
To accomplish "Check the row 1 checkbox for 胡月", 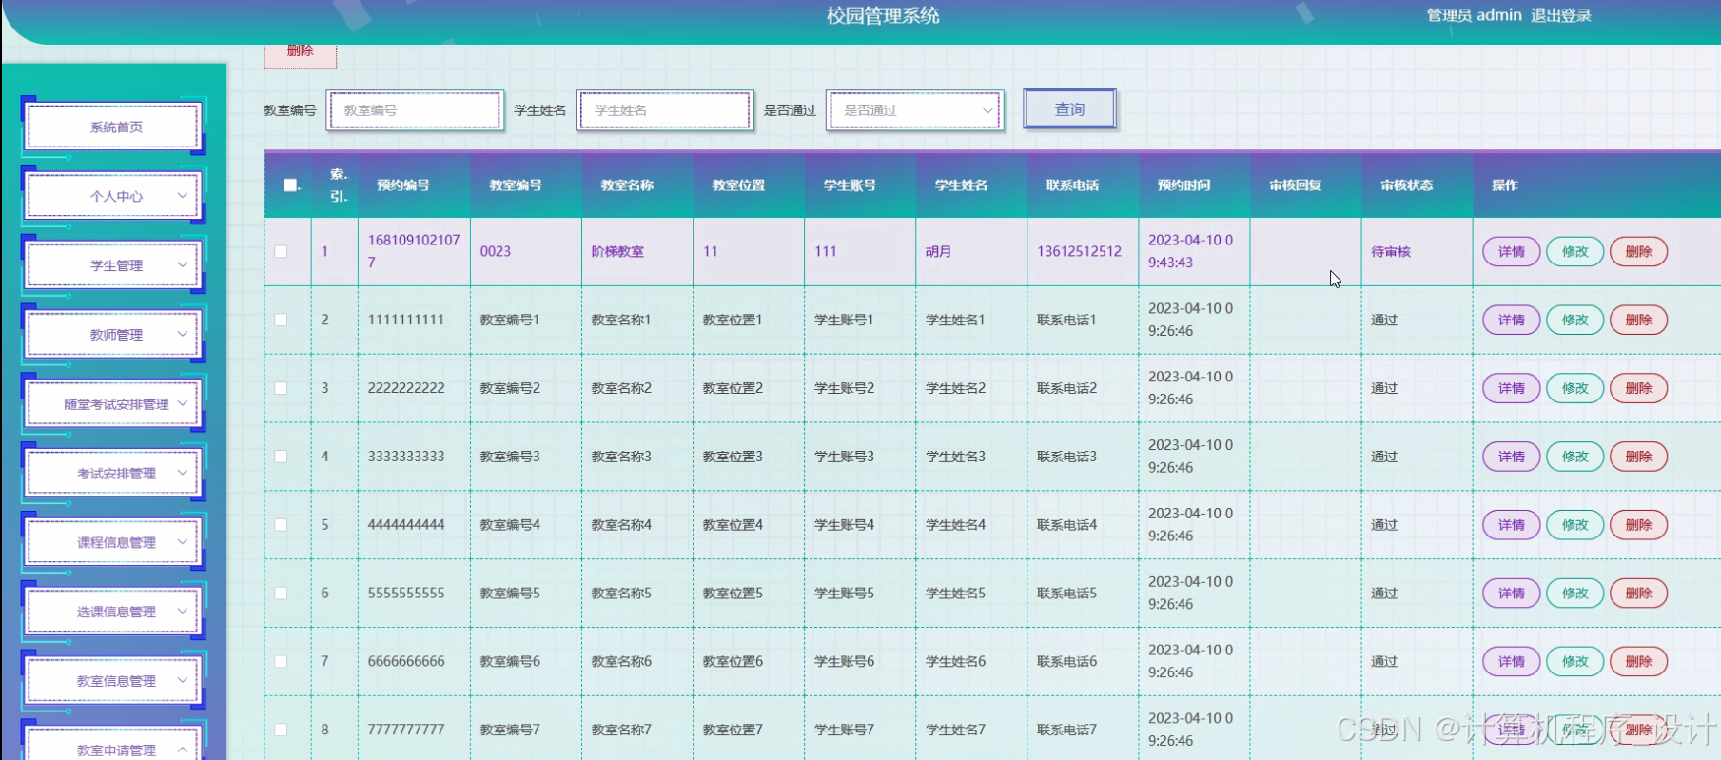I will [x=281, y=251].
